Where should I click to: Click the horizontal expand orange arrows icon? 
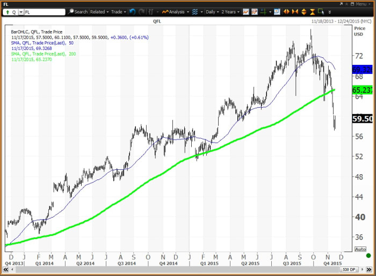tap(286, 12)
